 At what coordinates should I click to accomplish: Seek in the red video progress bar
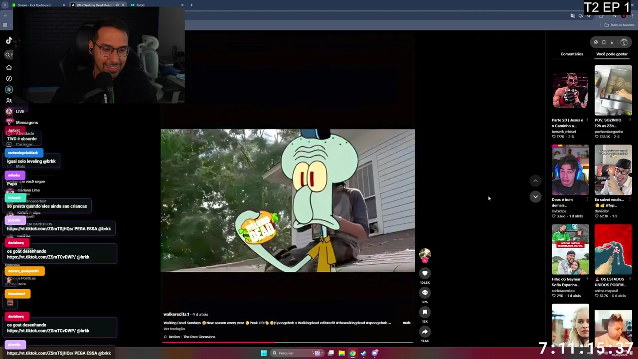point(287,343)
